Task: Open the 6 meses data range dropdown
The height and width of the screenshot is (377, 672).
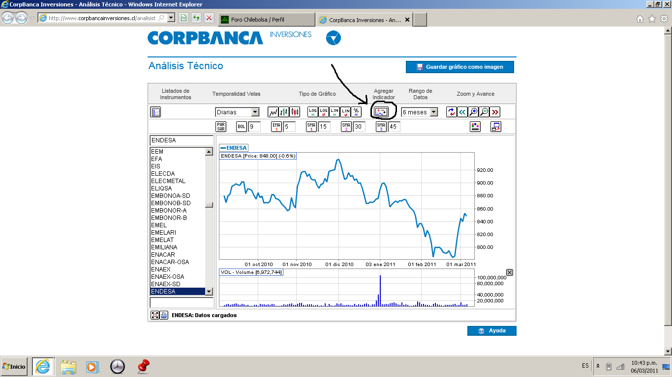Action: click(420, 112)
